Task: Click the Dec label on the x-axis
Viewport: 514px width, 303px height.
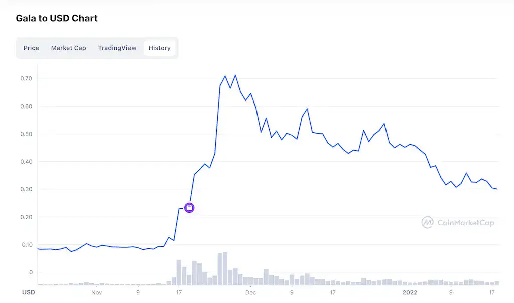Action: tap(250, 292)
